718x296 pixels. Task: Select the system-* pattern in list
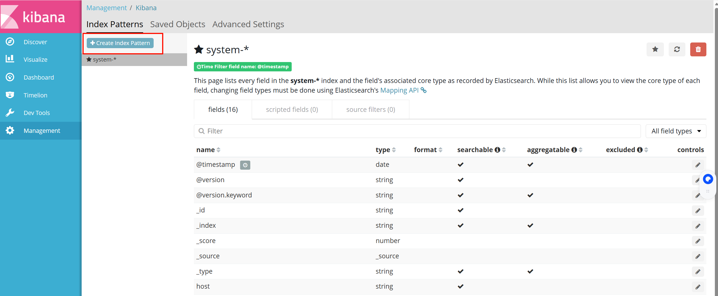click(134, 59)
